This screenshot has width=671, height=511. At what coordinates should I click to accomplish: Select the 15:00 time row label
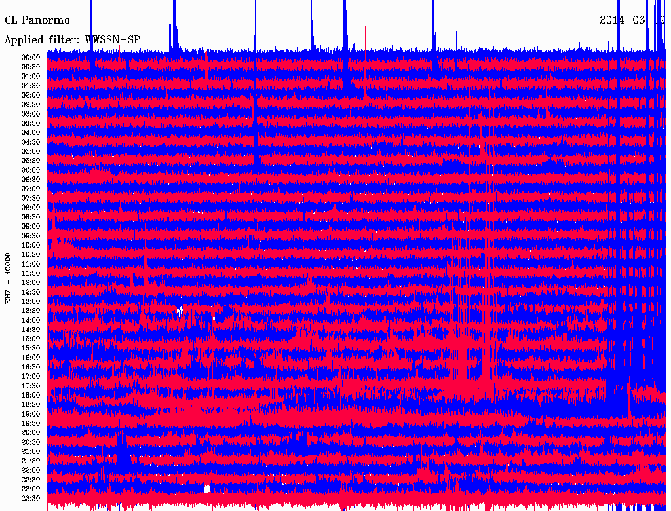coord(31,339)
